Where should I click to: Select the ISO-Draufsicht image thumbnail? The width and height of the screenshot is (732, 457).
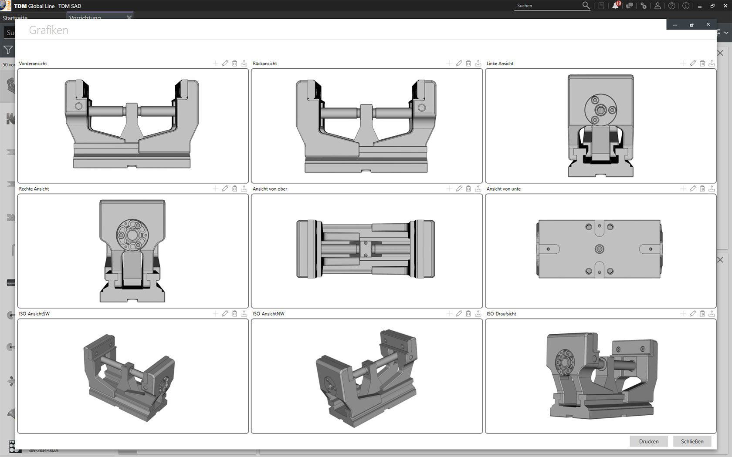pos(600,376)
